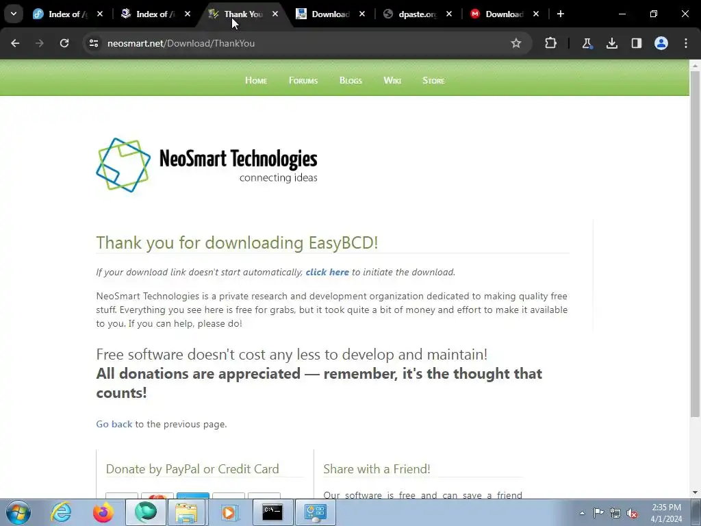Open the Chrome three-dot menu
The width and height of the screenshot is (701, 526).
coord(686,43)
